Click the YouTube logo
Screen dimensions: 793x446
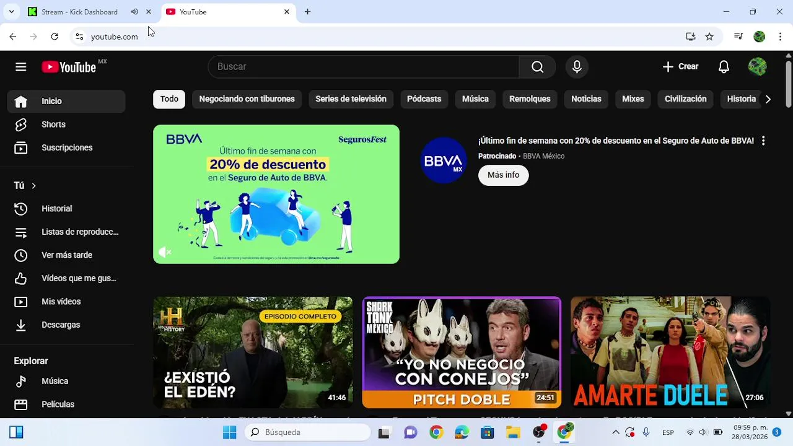[69, 67]
